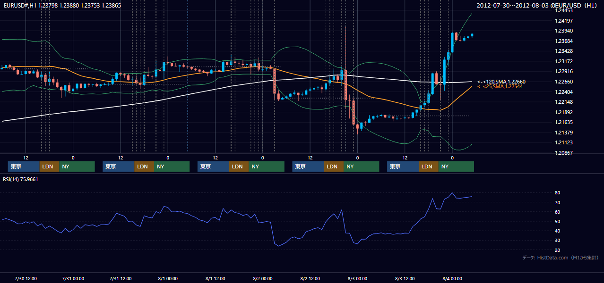Click the leftmost NY session box

77,166
